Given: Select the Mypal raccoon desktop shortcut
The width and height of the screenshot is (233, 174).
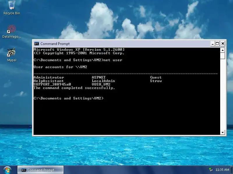Looking at the screenshot, I should 12,55.
